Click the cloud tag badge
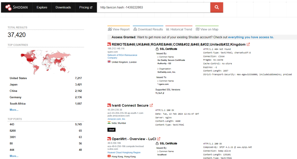This screenshot has width=297, height=159. click(111, 130)
